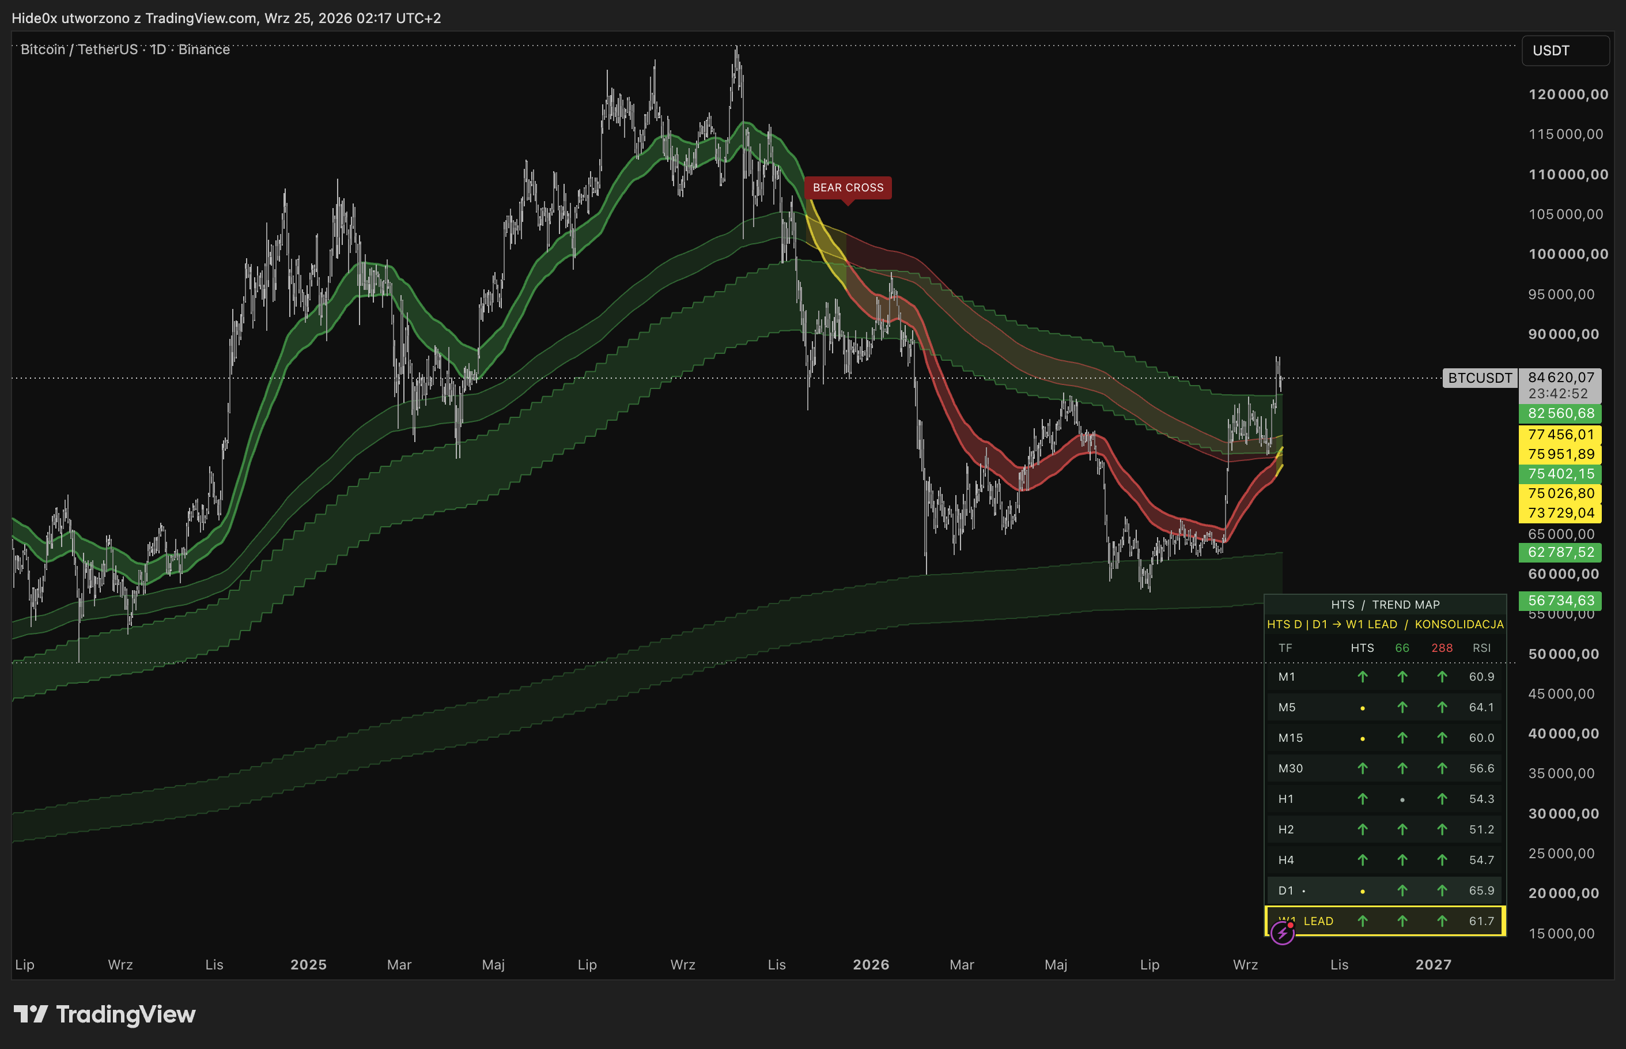The image size is (1626, 1049).
Task: Click the 2025 label on the time axis
Action: [x=308, y=964]
